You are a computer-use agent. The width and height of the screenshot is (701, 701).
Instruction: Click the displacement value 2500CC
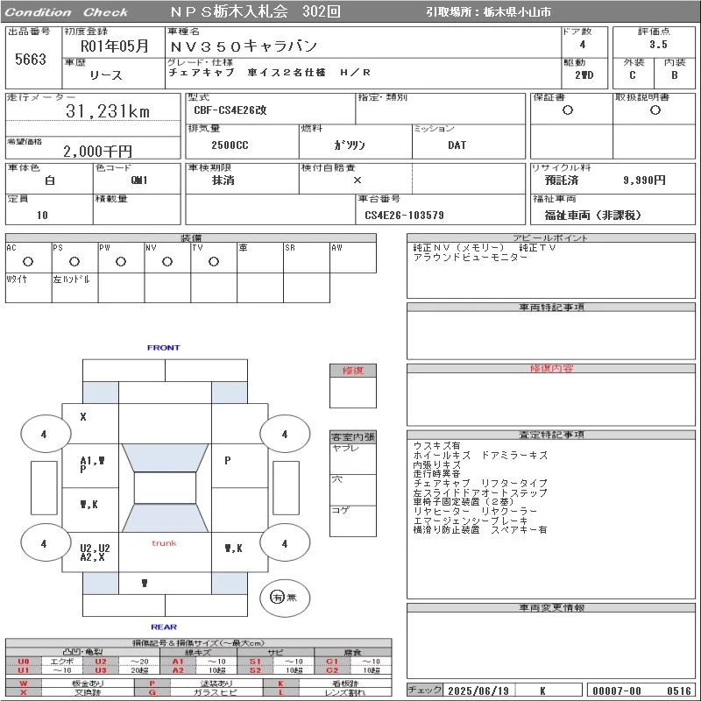(230, 145)
